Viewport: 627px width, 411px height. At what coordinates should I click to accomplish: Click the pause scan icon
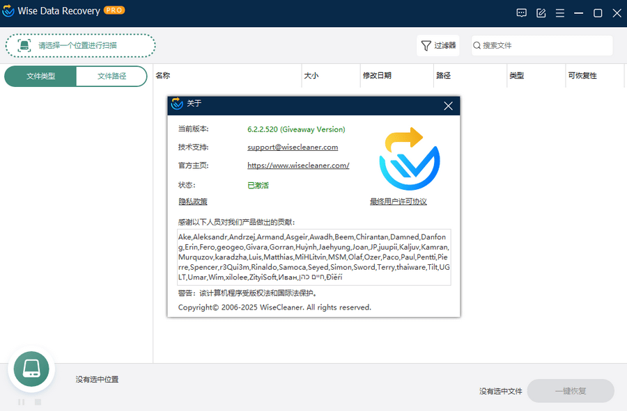(21, 402)
